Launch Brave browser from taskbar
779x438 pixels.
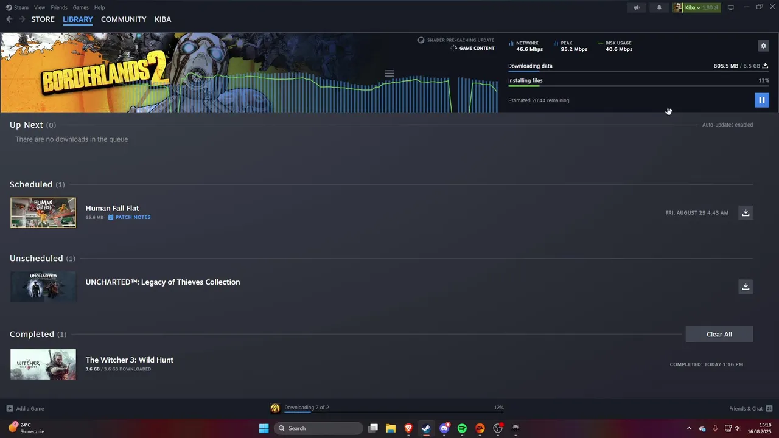point(408,428)
